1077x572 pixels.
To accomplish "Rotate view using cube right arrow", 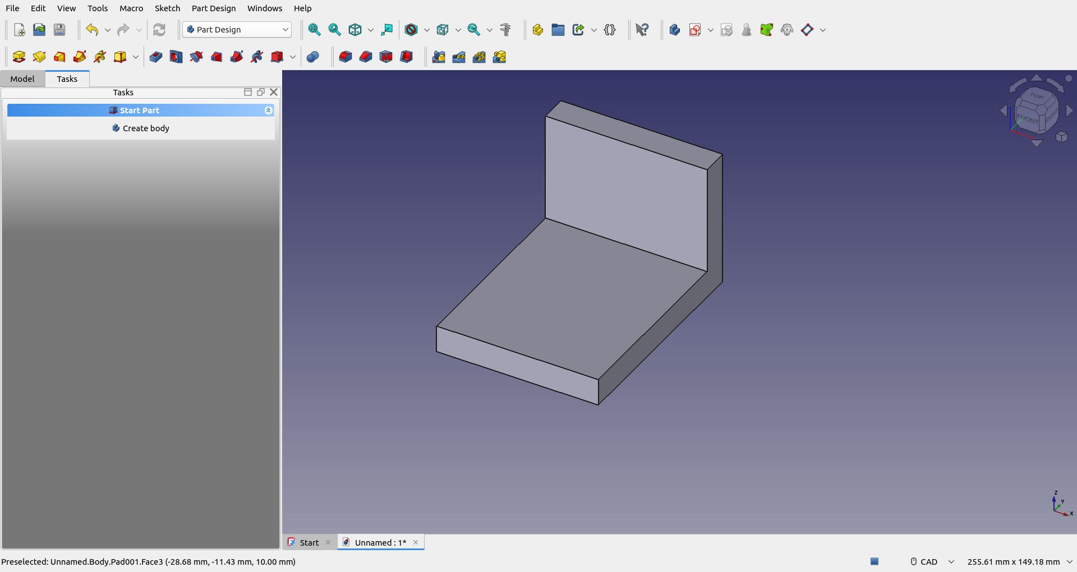I will pyautogui.click(x=1069, y=111).
